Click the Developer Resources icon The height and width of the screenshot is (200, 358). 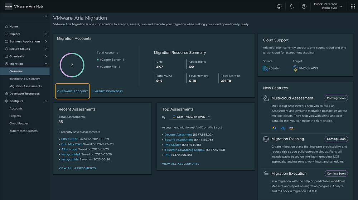pyautogui.click(x=6, y=94)
